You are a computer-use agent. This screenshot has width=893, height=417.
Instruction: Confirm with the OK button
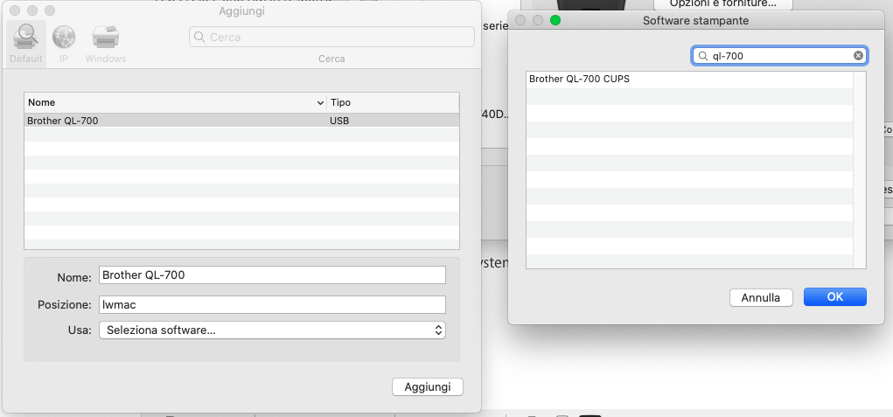tap(835, 297)
